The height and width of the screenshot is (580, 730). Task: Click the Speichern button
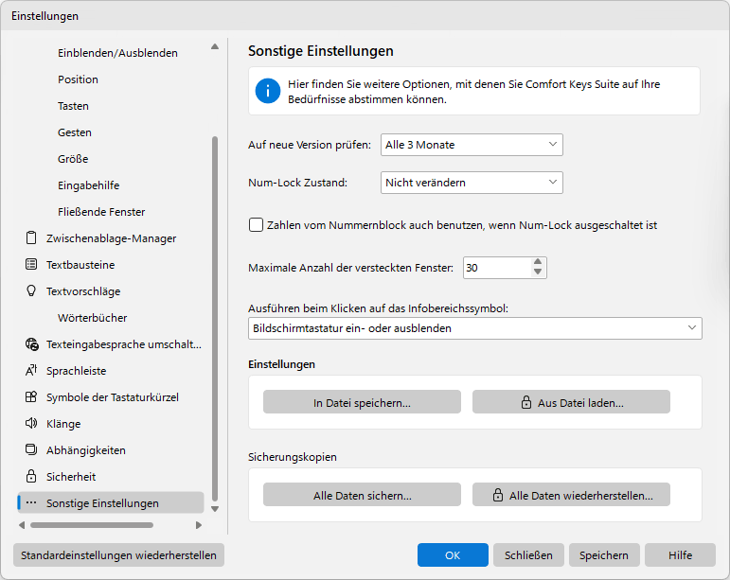604,555
